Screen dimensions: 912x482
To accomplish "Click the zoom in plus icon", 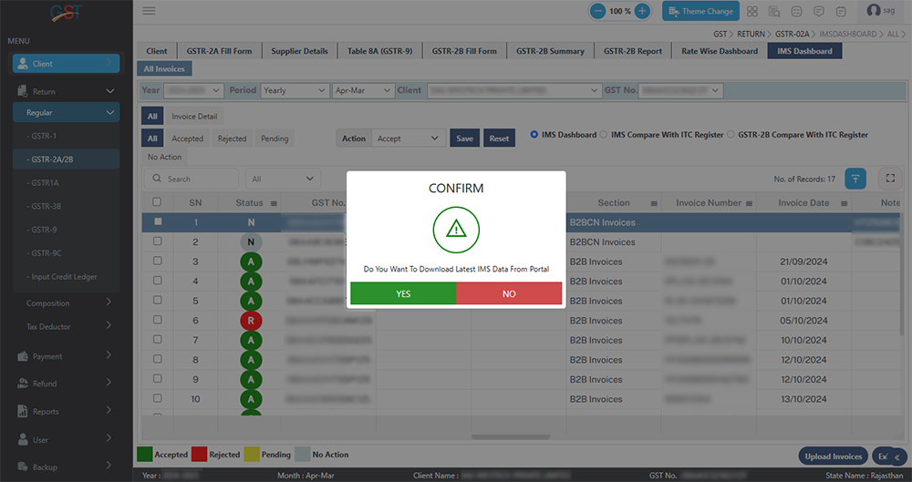I will (642, 11).
